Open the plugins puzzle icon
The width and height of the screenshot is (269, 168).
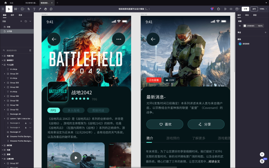(x=219, y=9)
